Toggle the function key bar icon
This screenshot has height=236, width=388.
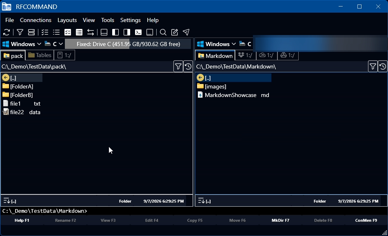pos(150,32)
